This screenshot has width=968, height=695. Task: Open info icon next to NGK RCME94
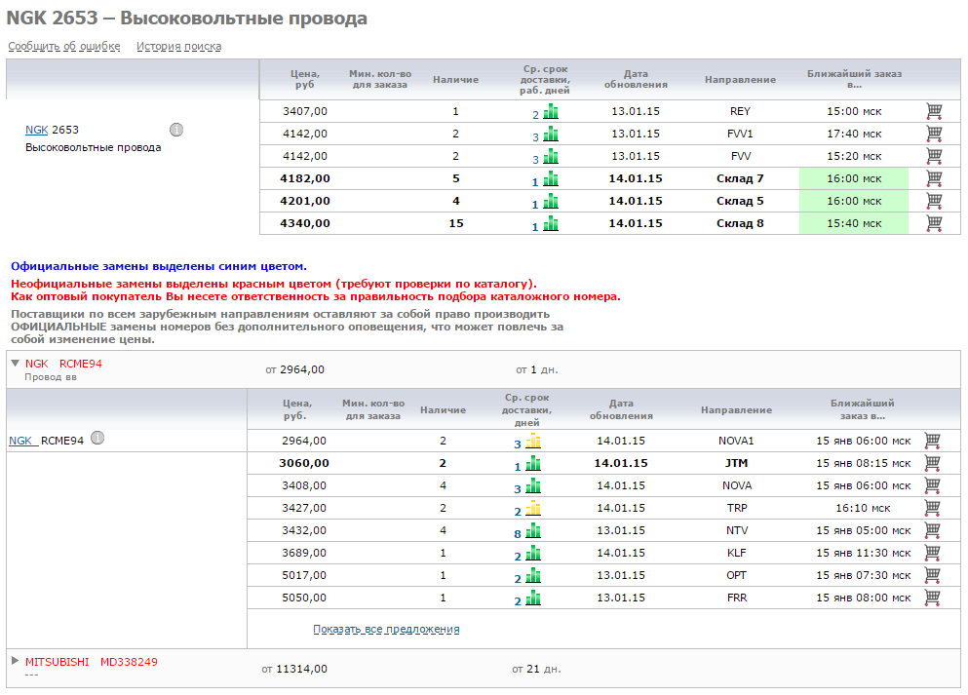(x=97, y=438)
